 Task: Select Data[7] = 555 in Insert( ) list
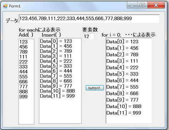point(56,76)
